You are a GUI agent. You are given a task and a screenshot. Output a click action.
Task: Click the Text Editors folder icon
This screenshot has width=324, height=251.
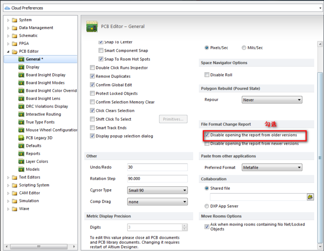coord(14,177)
